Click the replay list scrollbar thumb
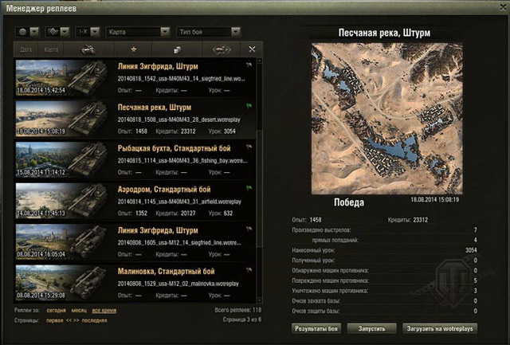Screen dimensions: 510x345 pyautogui.click(x=260, y=189)
